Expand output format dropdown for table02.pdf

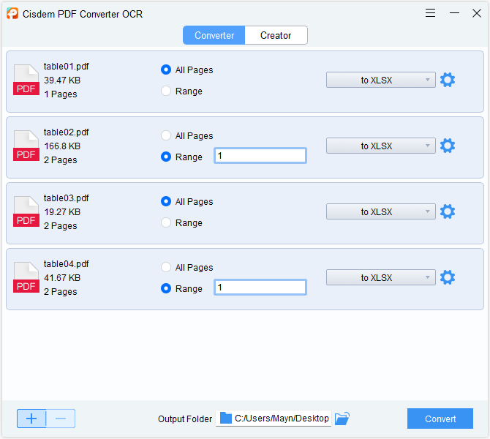pyautogui.click(x=380, y=146)
